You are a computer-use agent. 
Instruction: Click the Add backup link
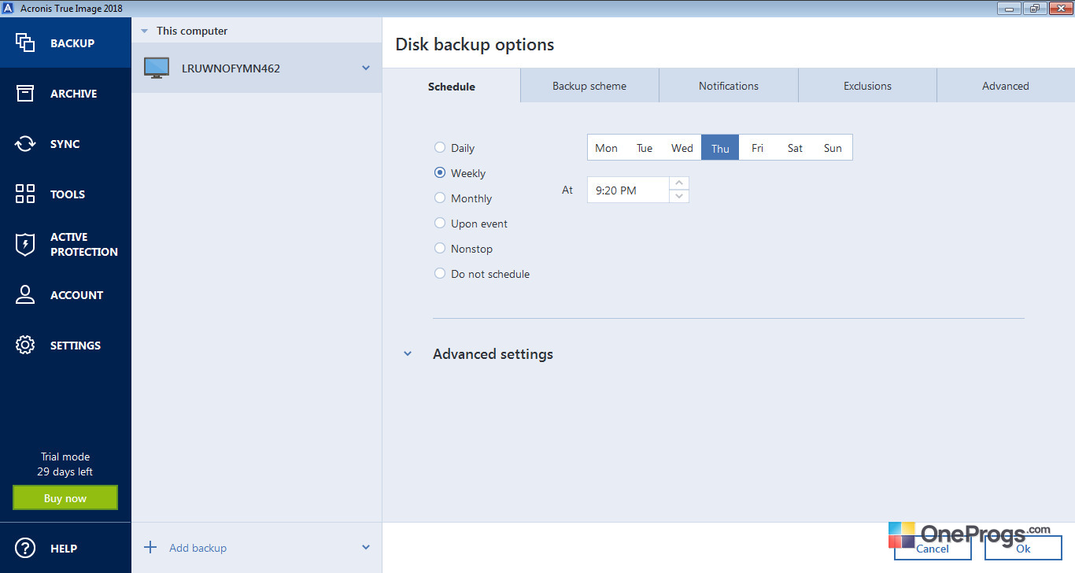[198, 548]
